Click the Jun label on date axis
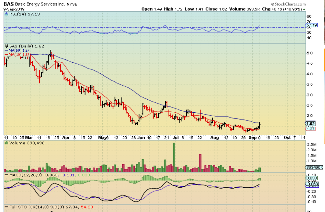 (x=141, y=137)
